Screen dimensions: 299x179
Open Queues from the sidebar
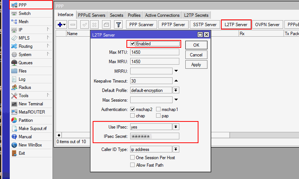[25, 63]
